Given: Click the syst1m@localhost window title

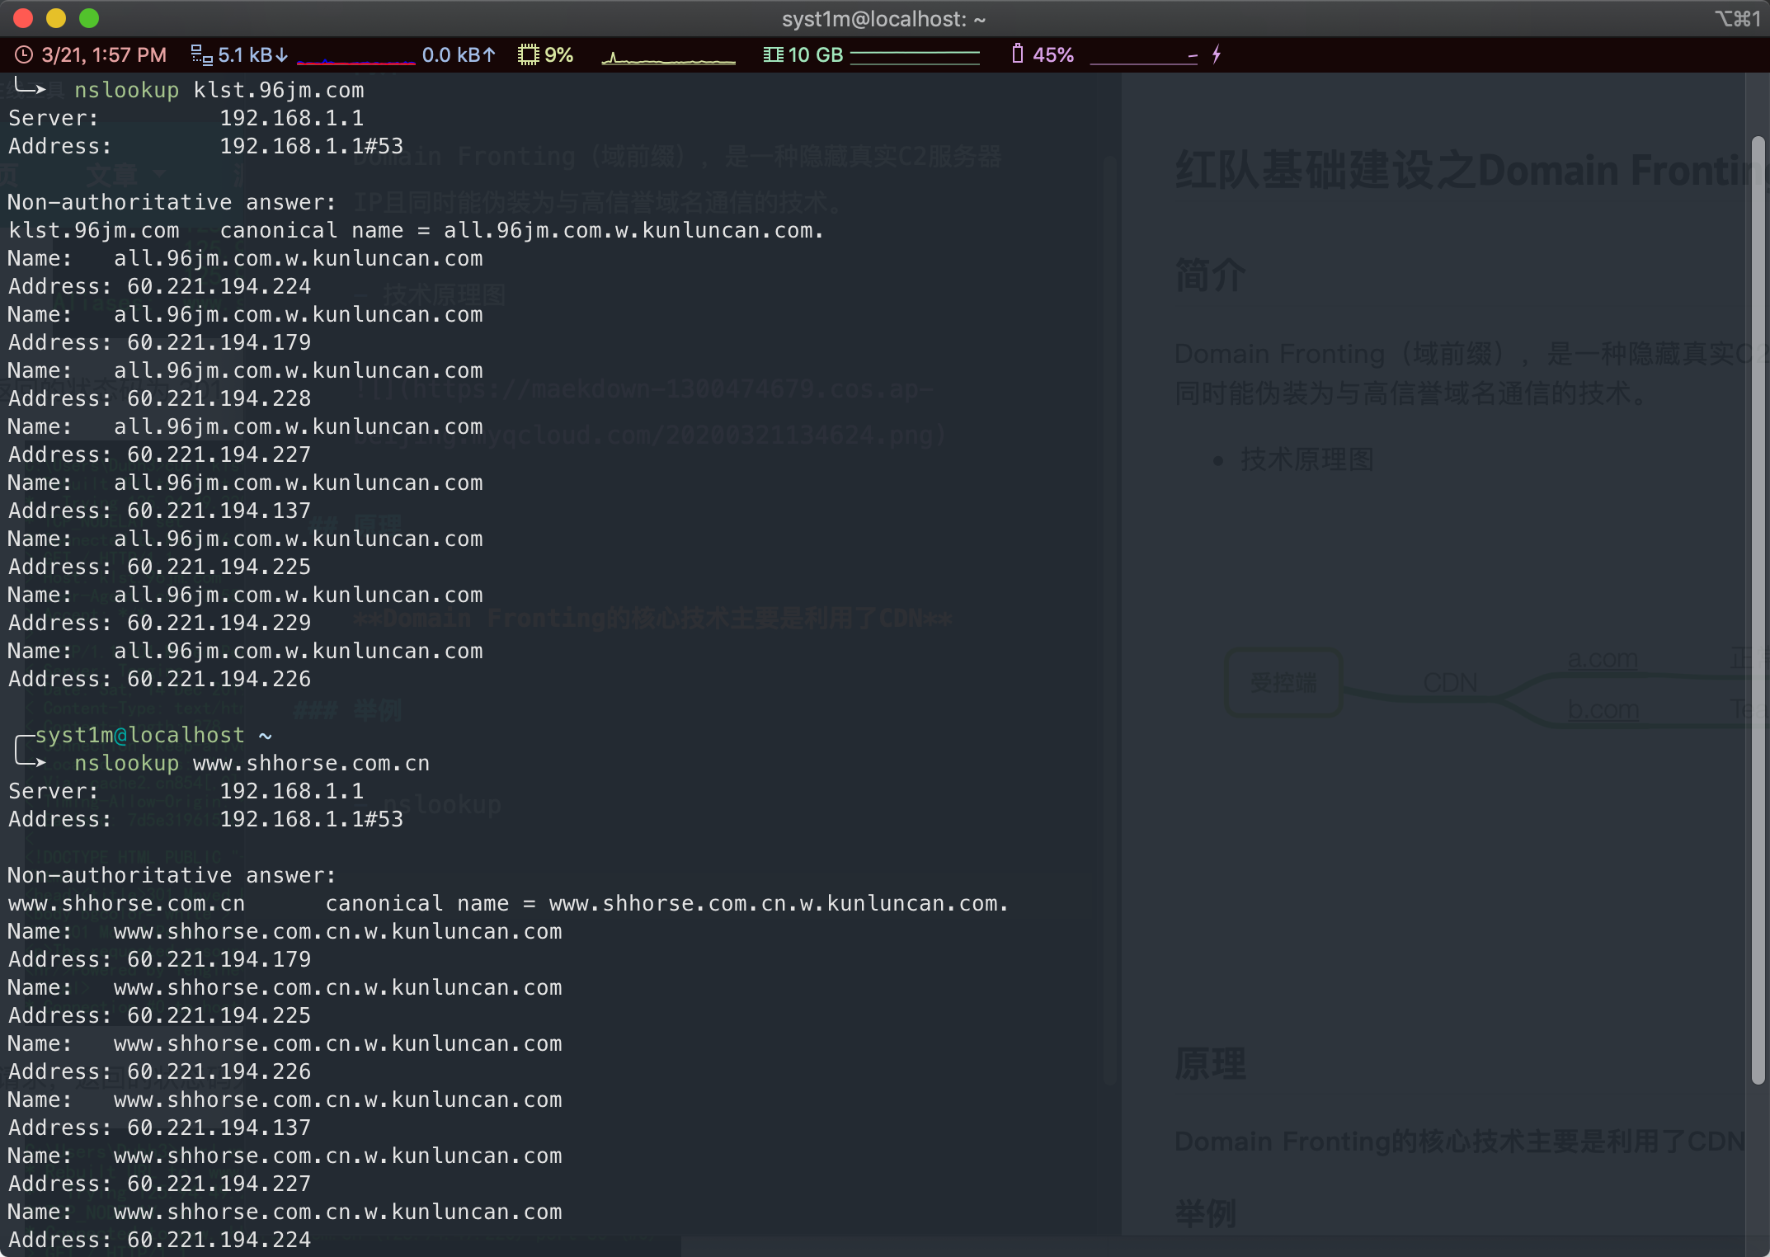Looking at the screenshot, I should point(883,19).
